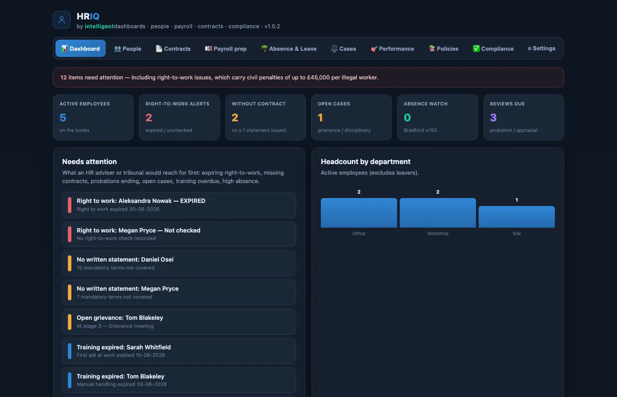Switch to the People tab
617x397 pixels.
tap(128, 49)
